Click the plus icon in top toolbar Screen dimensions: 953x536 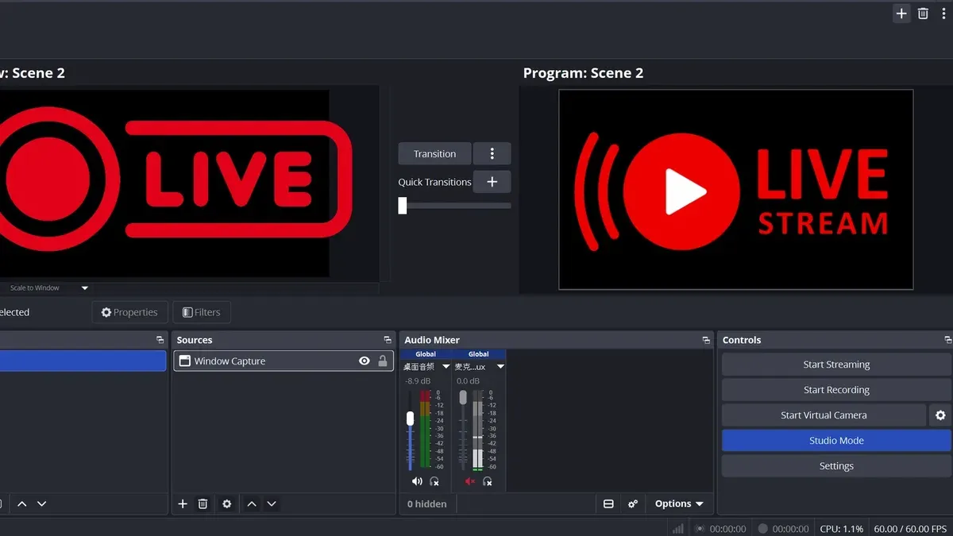pos(901,13)
